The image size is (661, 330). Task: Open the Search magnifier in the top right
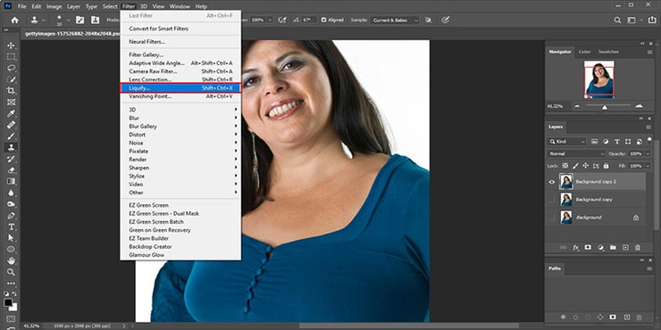[x=617, y=20]
